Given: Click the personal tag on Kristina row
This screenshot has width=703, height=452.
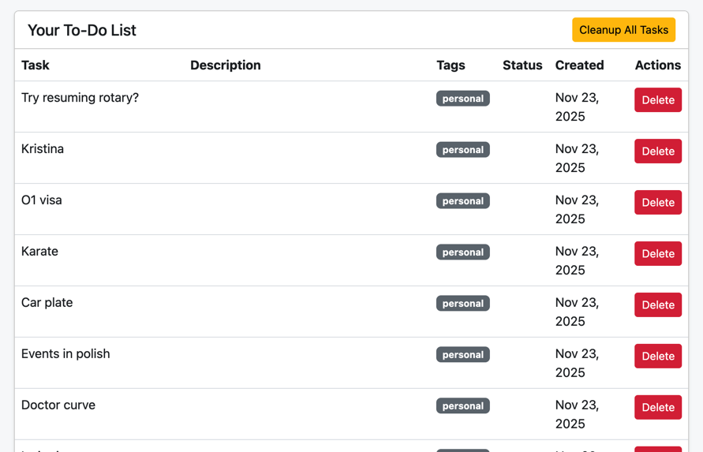Looking at the screenshot, I should pos(462,150).
